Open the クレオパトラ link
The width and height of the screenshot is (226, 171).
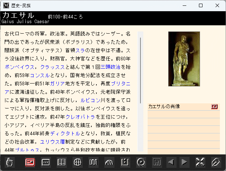point(80,117)
